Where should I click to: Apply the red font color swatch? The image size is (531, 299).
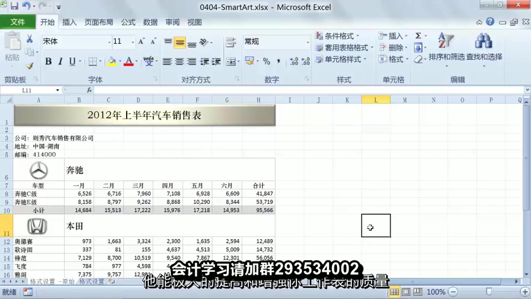click(x=129, y=61)
